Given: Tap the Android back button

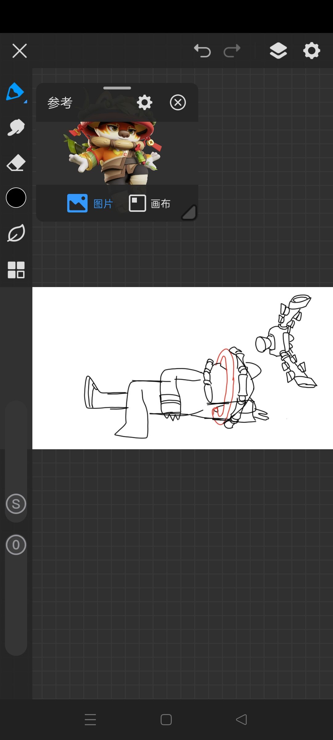Looking at the screenshot, I should (241, 720).
